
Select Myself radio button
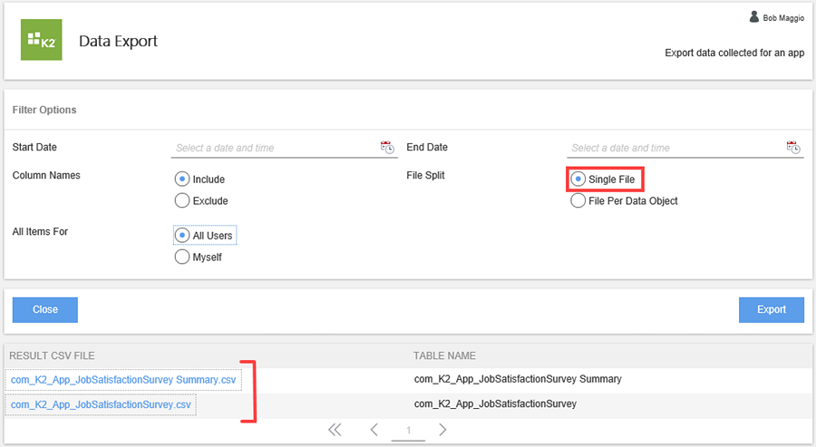(x=181, y=257)
